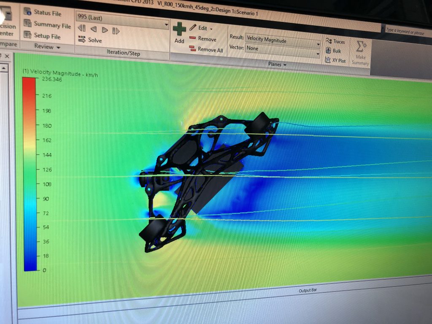Click the keyword search field

pyautogui.click(x=408, y=31)
